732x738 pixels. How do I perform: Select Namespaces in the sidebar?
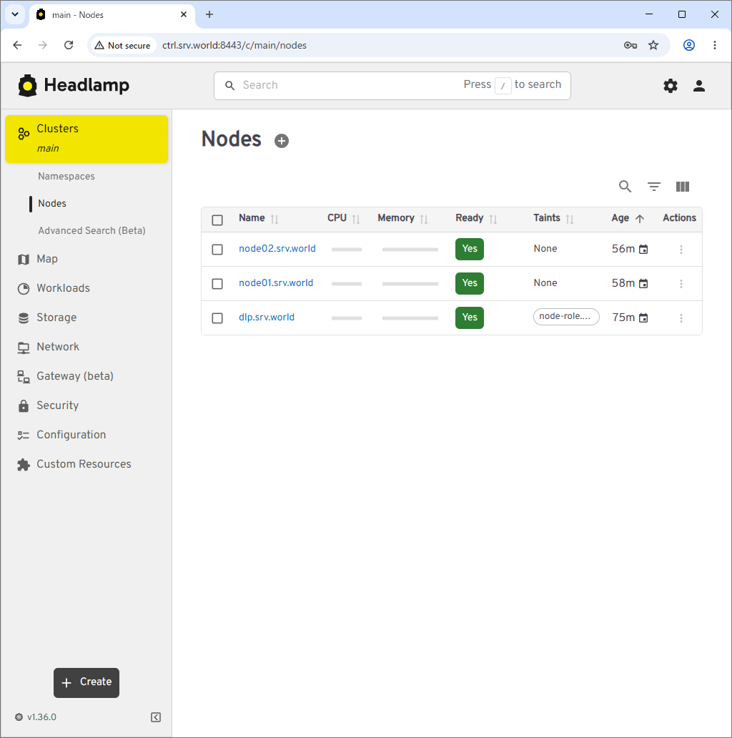click(66, 176)
